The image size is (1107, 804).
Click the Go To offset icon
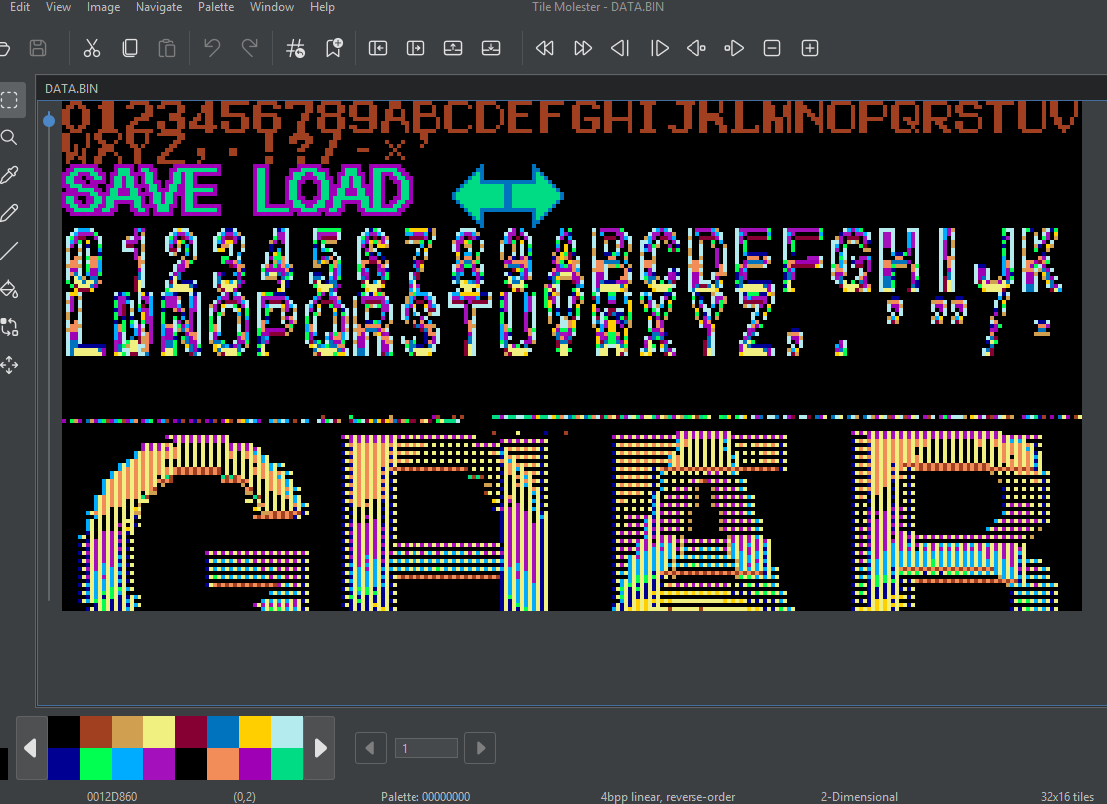[x=295, y=48]
